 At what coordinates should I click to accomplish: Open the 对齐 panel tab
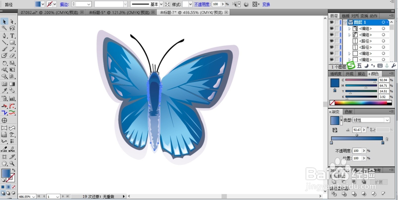(x=354, y=16)
